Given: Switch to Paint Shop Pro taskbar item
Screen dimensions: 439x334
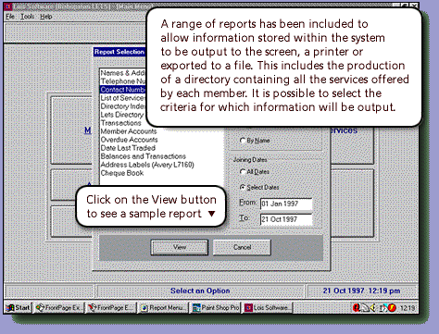Looking at the screenshot, I should coord(215,308).
